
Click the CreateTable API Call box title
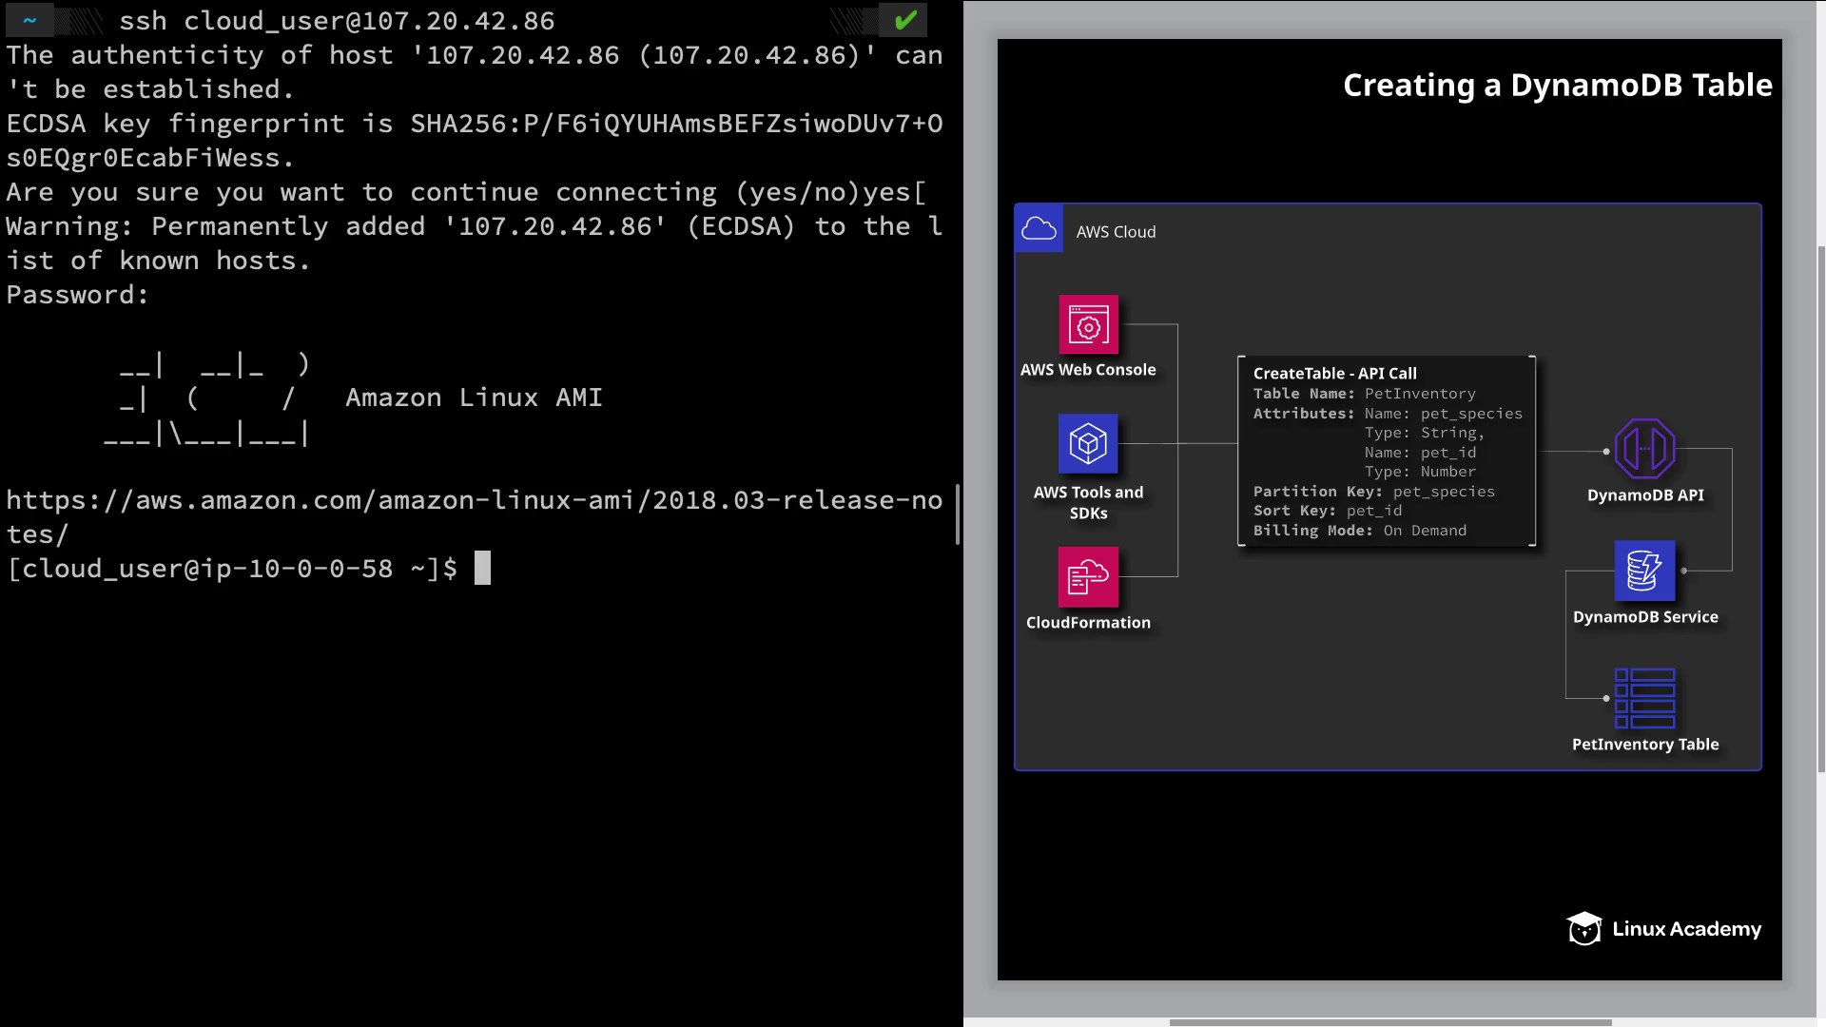point(1334,374)
